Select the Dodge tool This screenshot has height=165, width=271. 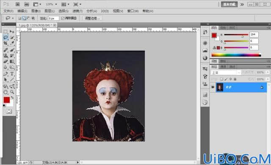(x=12, y=67)
